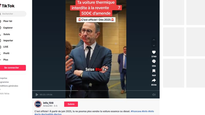Like the video with the heart icon
205x115 pixels.
(x=154, y=52)
